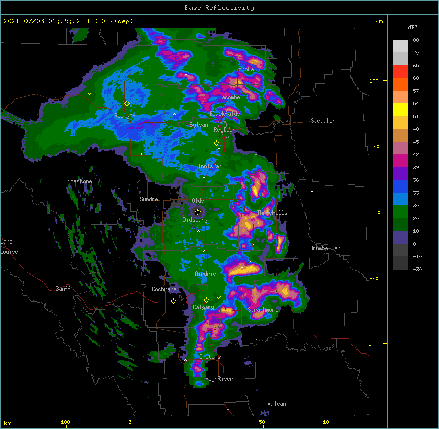Select the Stettler city label
This screenshot has height=429, width=439.
coord(323,121)
